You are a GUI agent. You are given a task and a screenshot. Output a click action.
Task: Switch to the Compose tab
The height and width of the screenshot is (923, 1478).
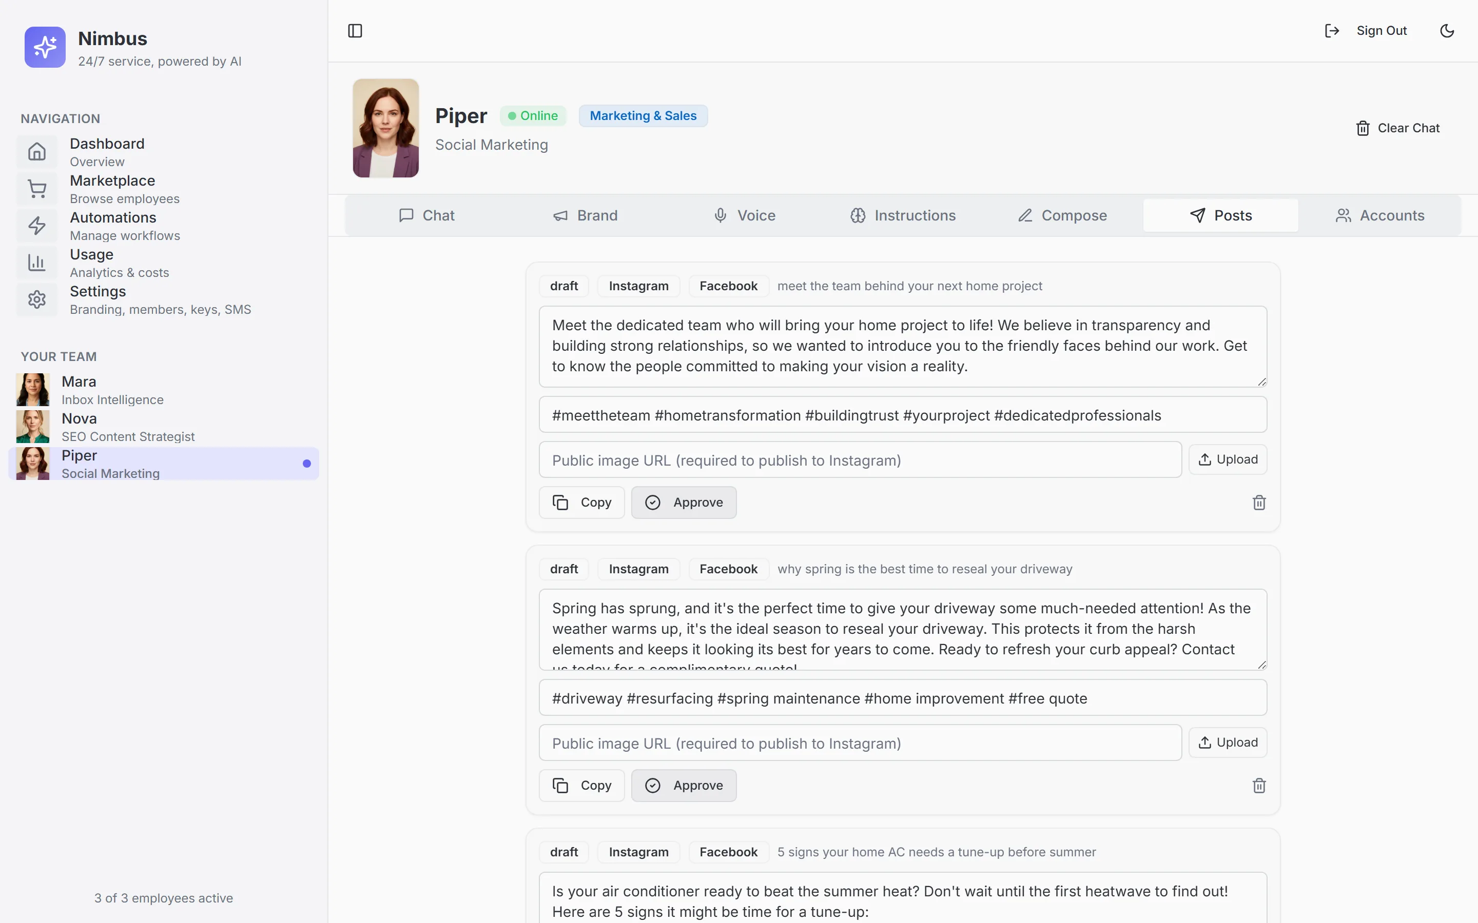point(1062,215)
